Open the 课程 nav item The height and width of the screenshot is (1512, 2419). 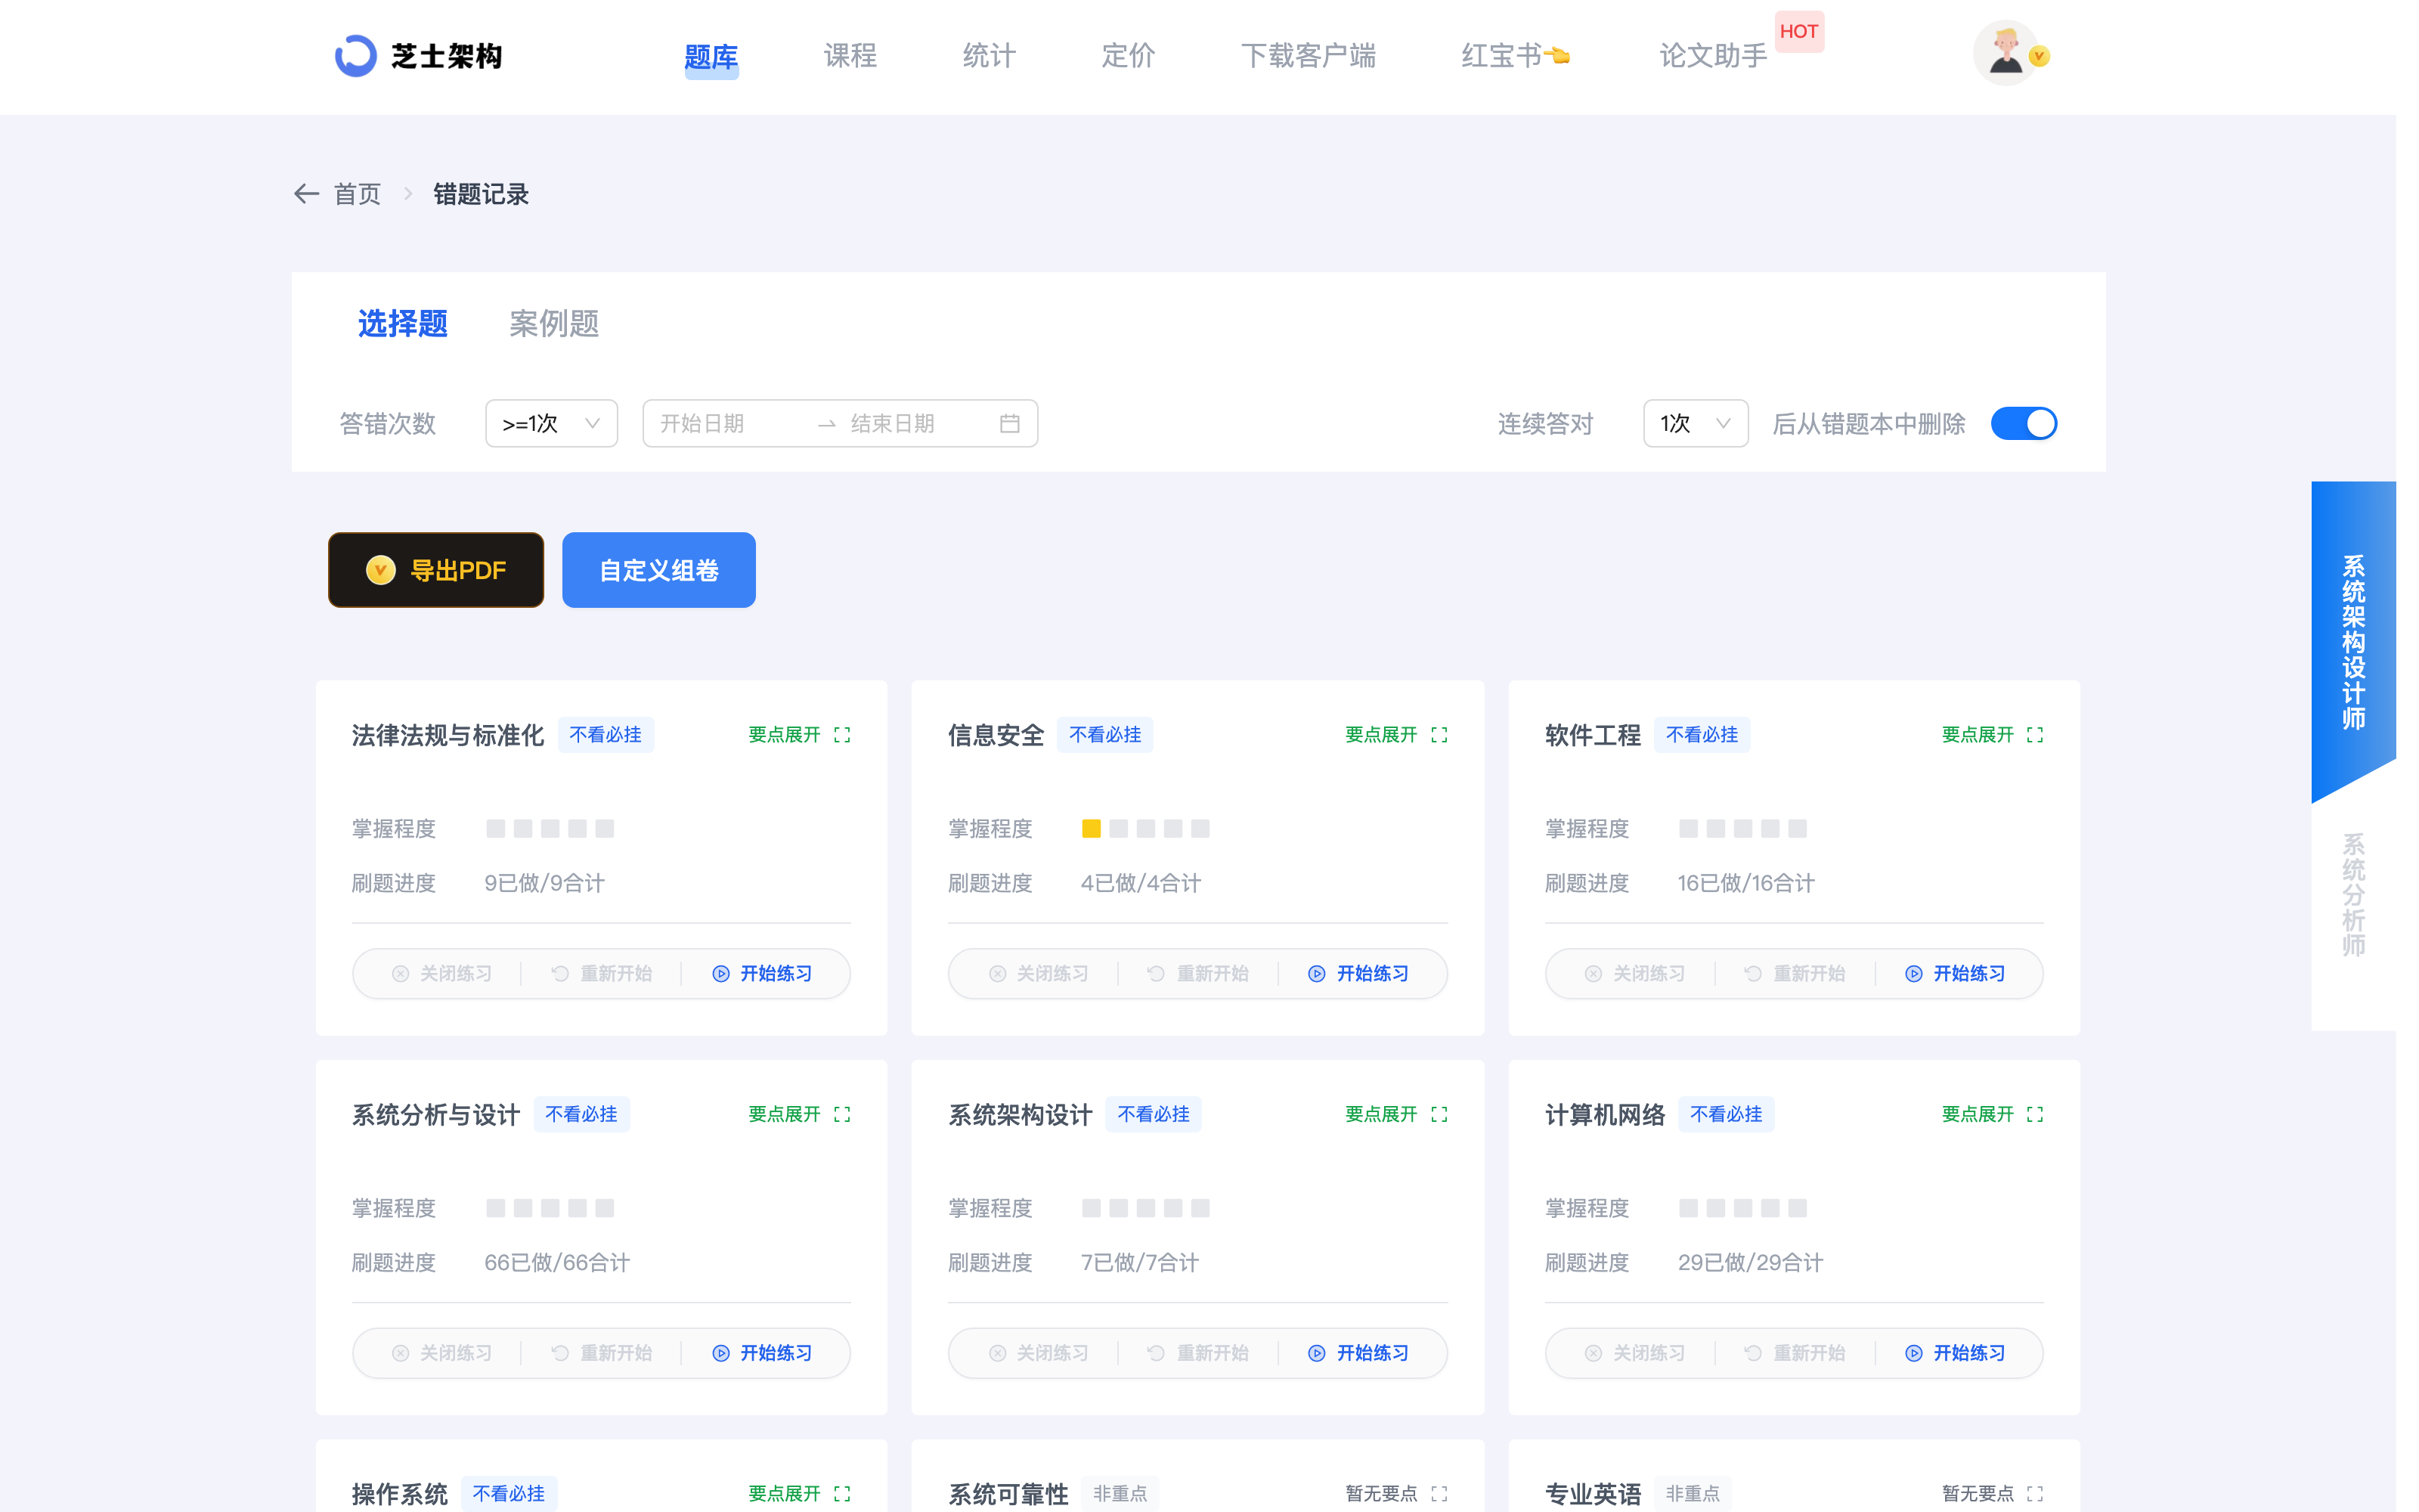(850, 56)
